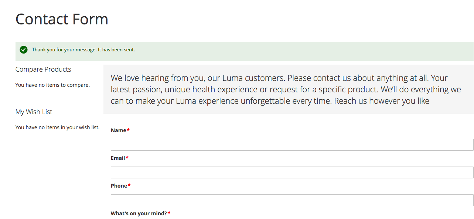Click the Email field label
This screenshot has width=474, height=219.
click(118, 158)
